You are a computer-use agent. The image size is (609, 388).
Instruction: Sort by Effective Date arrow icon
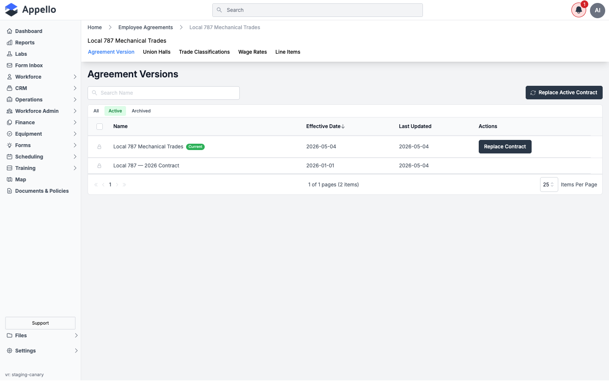coord(343,126)
